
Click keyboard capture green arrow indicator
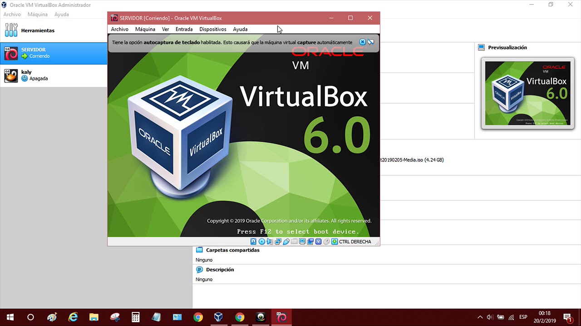[x=335, y=242]
